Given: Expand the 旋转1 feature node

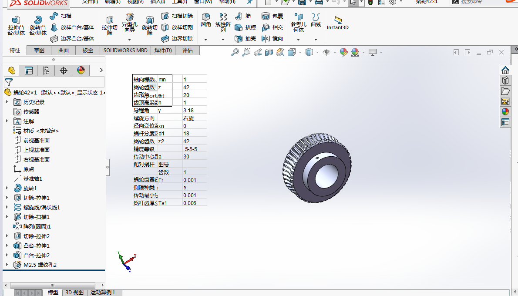Looking at the screenshot, I should tap(7, 188).
